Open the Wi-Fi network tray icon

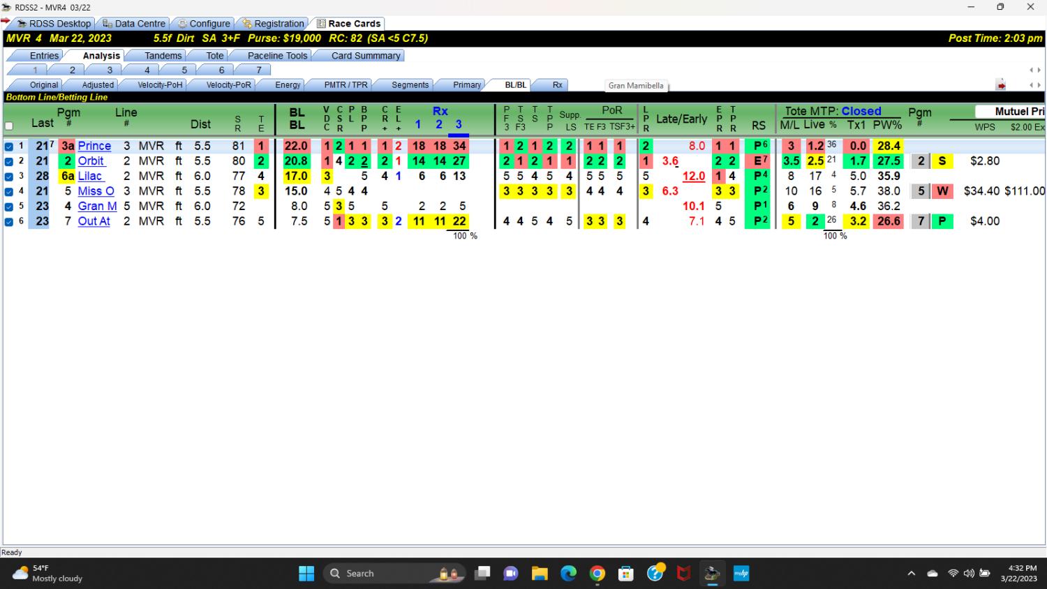point(953,574)
